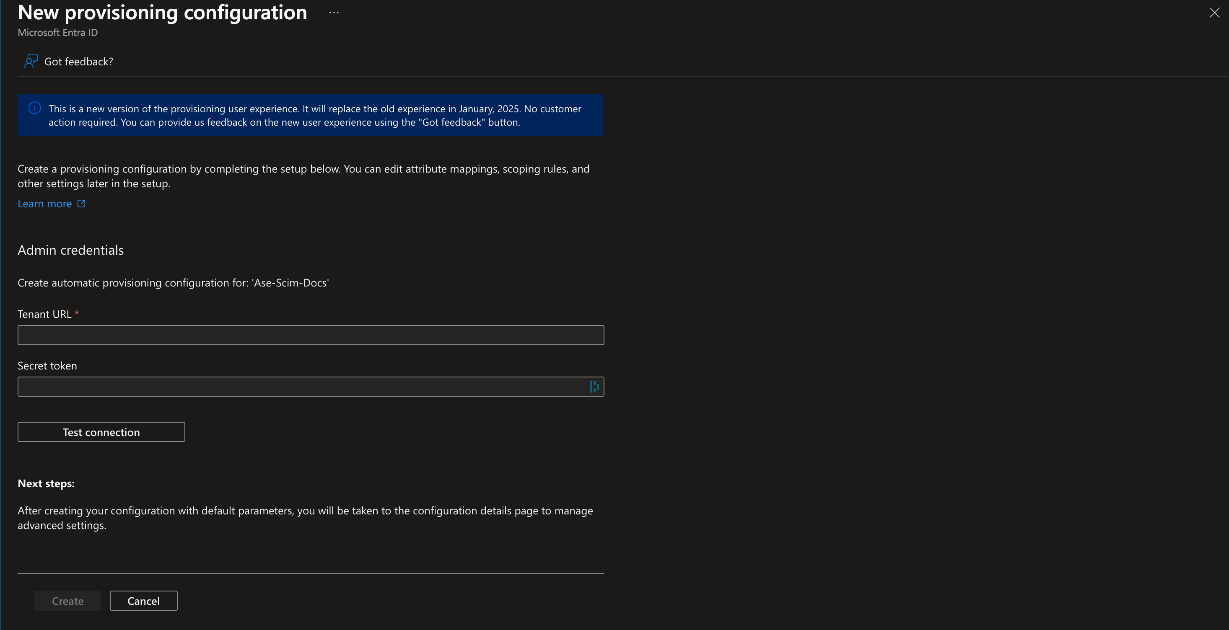Click the Bitwarden icon inside the Secret token field
The image size is (1229, 630).
click(x=594, y=386)
